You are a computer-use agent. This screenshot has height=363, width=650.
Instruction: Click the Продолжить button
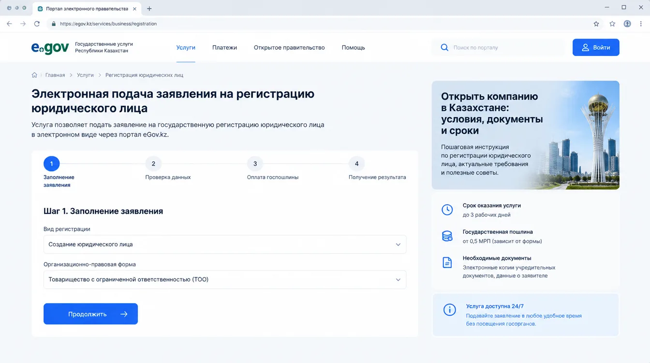90,314
